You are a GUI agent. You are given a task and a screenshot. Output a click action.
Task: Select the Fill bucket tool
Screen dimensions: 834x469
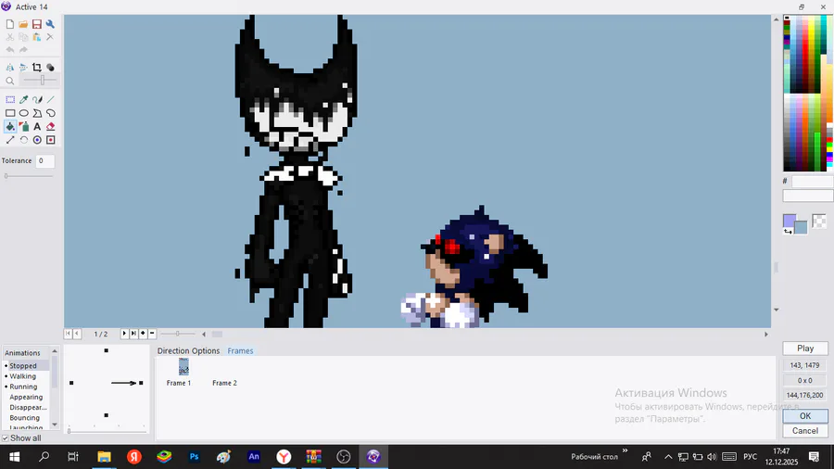[10, 127]
